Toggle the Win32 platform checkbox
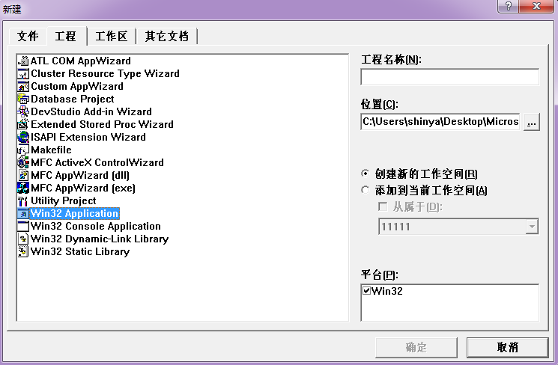 click(x=366, y=291)
